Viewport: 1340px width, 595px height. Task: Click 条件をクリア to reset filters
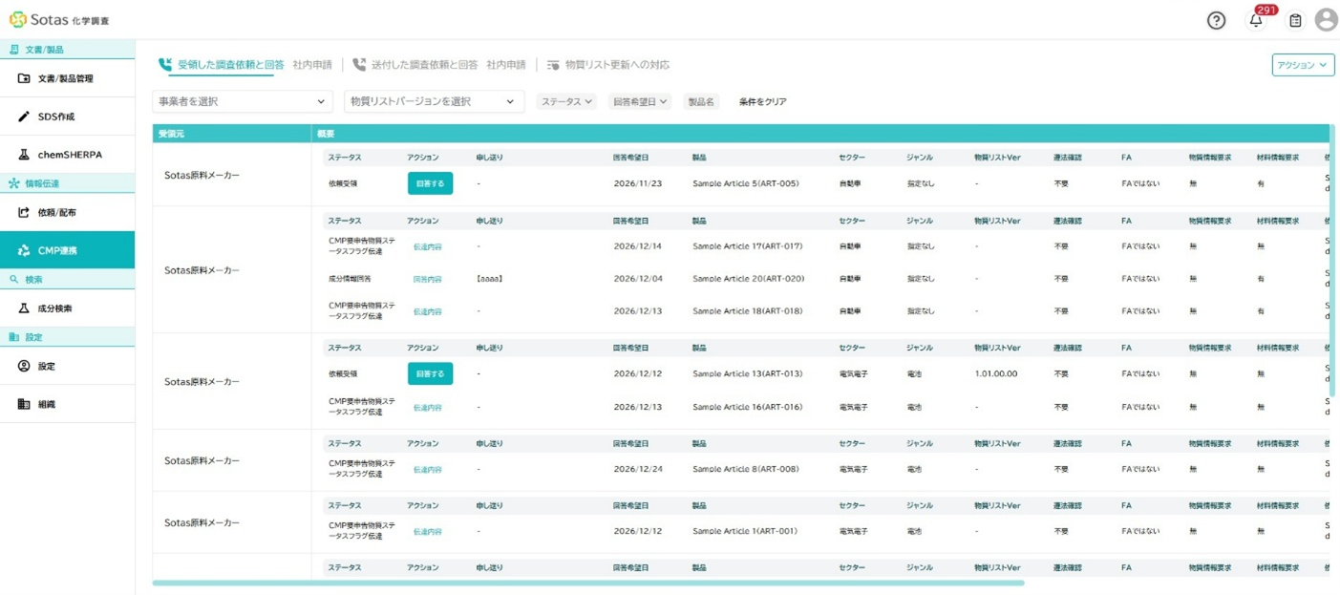[x=762, y=101]
